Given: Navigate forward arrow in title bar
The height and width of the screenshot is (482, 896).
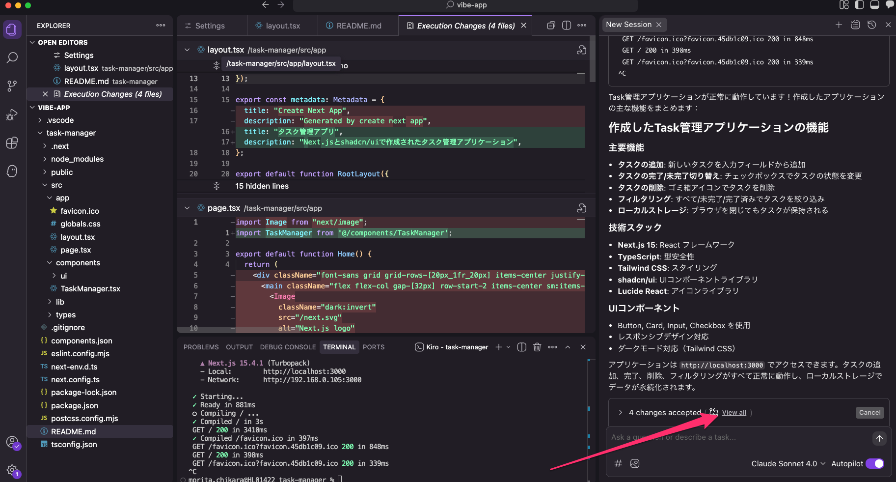Looking at the screenshot, I should [x=281, y=5].
